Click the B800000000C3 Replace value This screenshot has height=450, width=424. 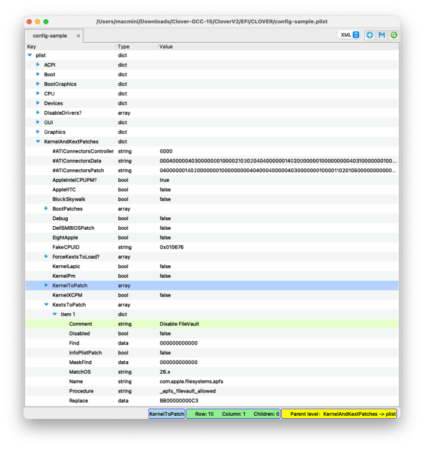(179, 401)
